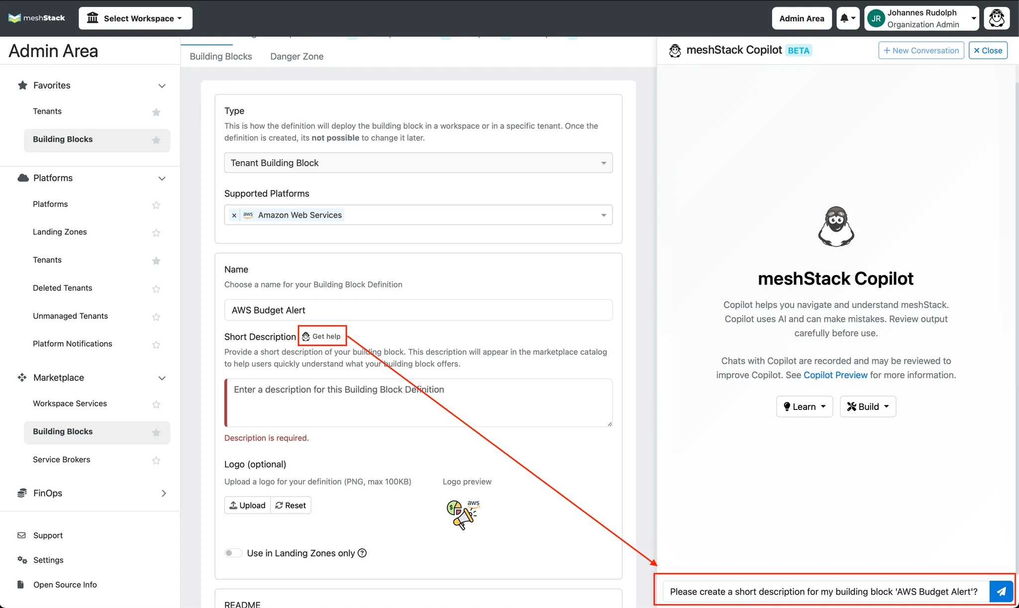The width and height of the screenshot is (1019, 608).
Task: Click Get help next to Short Description
Action: [322, 336]
